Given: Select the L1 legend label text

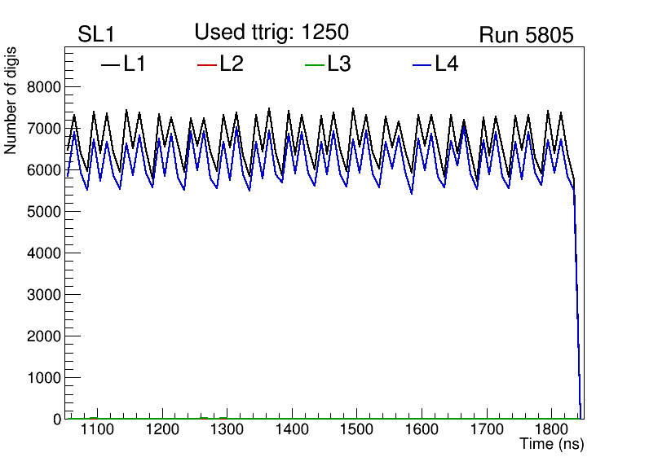Looking at the screenshot, I should (x=135, y=64).
